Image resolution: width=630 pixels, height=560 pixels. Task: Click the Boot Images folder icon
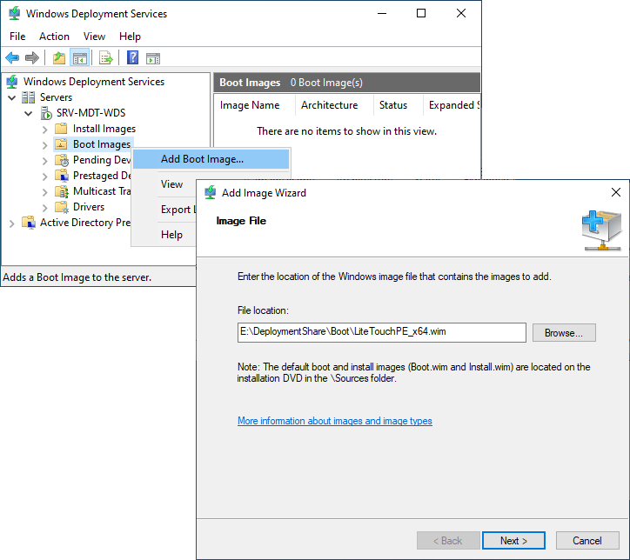coord(61,144)
